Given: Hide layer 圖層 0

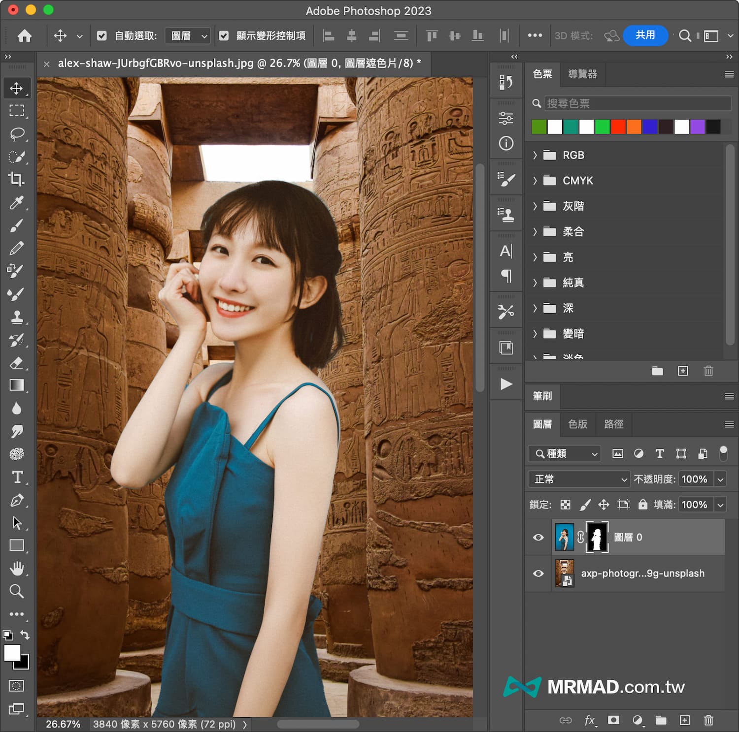Looking at the screenshot, I should click(538, 537).
